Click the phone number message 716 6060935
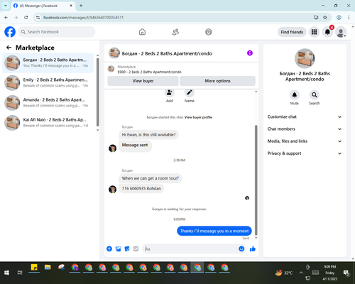 [x=141, y=189]
